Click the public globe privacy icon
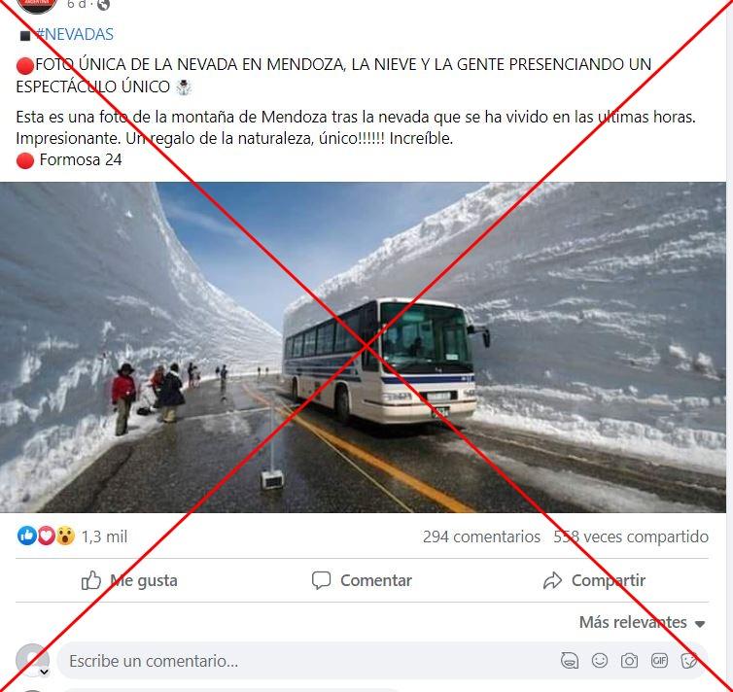The image size is (733, 692). pyautogui.click(x=103, y=5)
